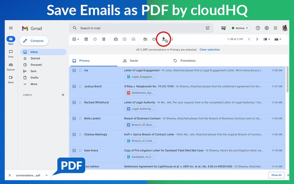294x184 pixels.
Task: Add selected conversations to Tasks
Action: (133, 39)
